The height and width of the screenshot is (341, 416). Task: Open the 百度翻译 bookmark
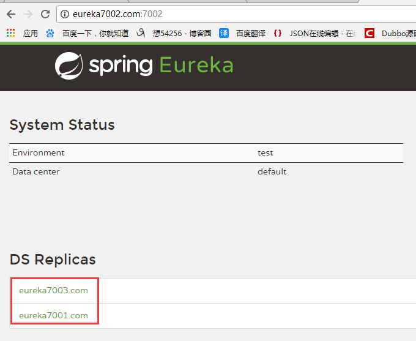pos(251,34)
